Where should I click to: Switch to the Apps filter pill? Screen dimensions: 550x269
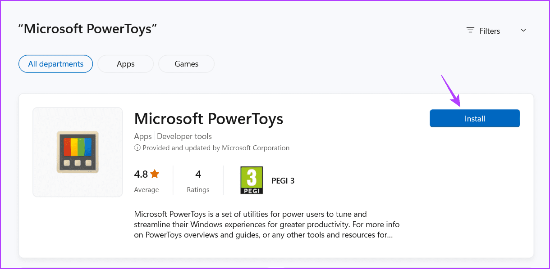126,64
